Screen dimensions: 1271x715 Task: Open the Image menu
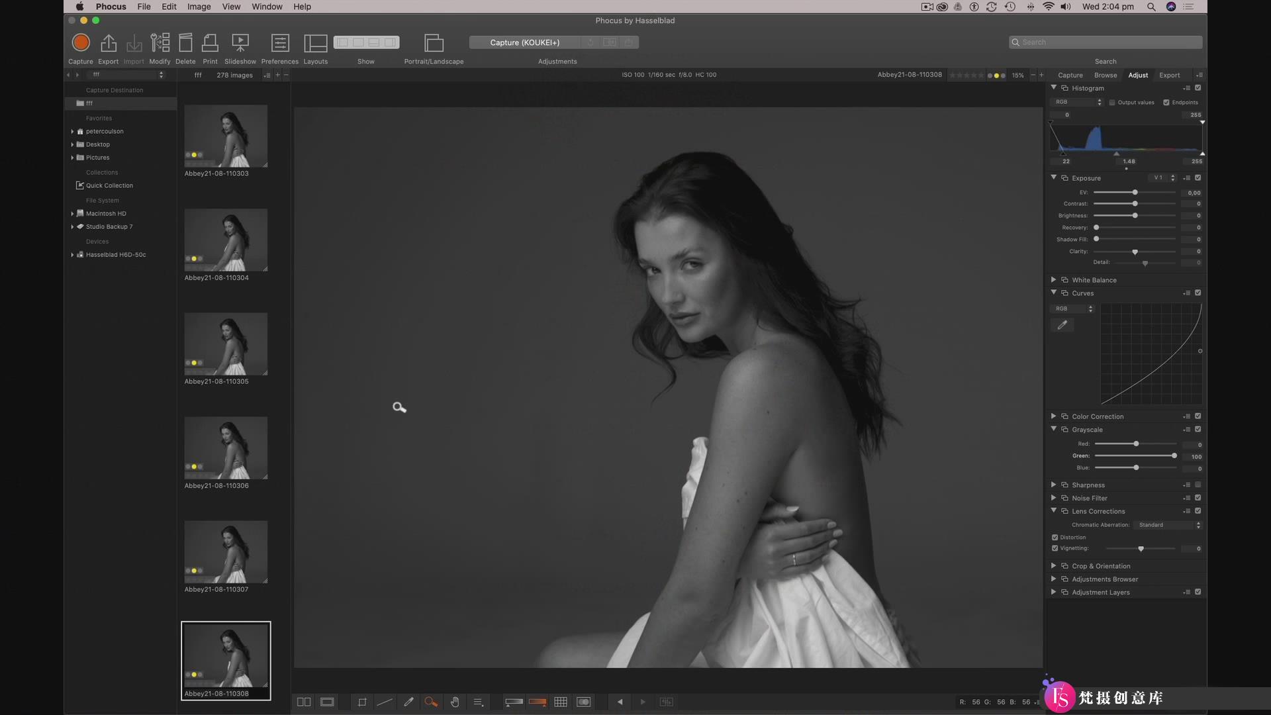[x=199, y=7]
